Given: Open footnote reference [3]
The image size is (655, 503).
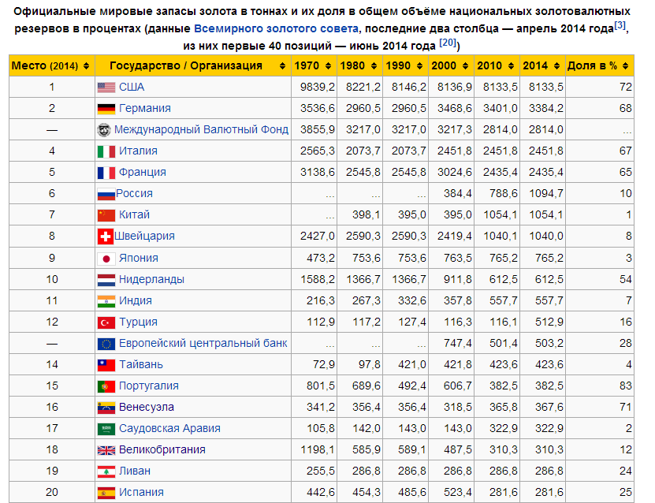Looking at the screenshot, I should [x=620, y=26].
